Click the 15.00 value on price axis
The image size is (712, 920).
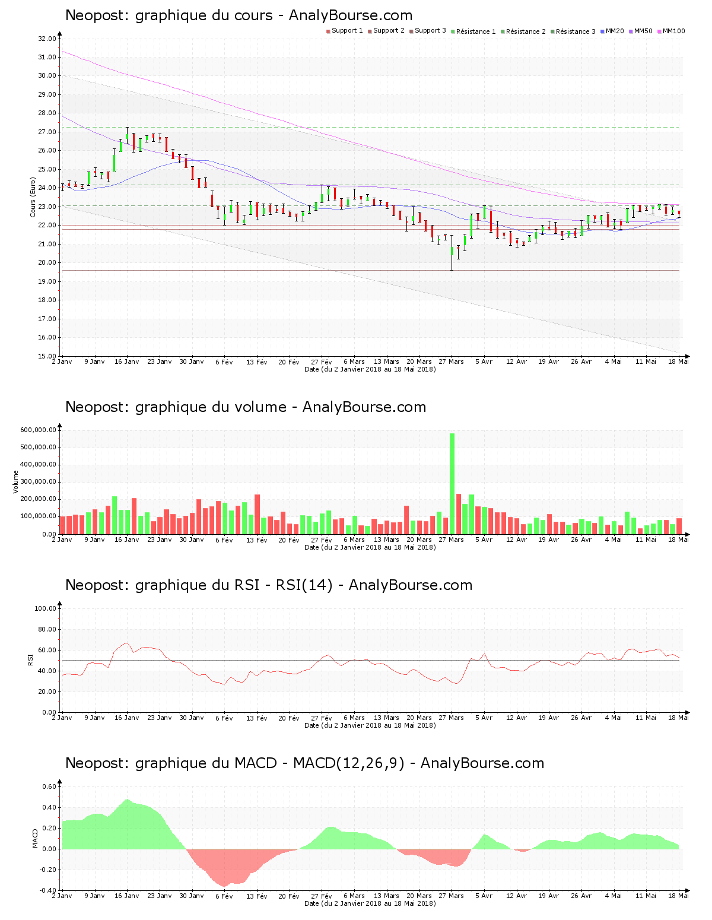pos(47,356)
